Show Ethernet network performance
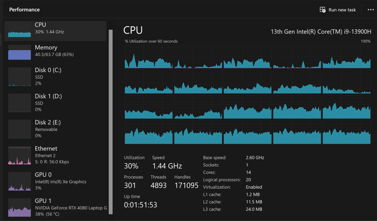The image size is (377, 221). click(x=55, y=155)
